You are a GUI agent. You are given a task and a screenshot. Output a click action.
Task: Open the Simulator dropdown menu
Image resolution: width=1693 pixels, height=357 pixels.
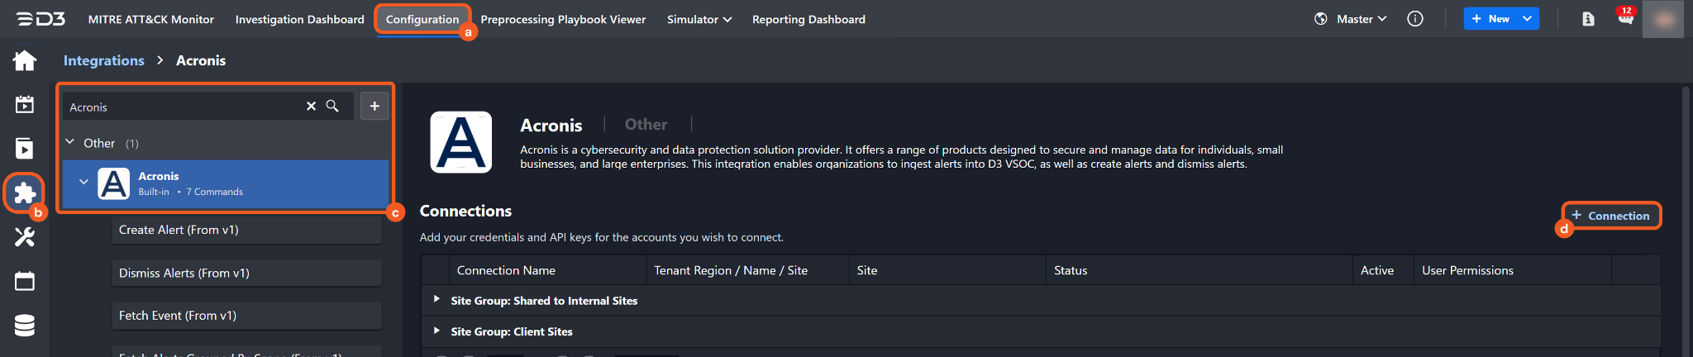point(699,19)
